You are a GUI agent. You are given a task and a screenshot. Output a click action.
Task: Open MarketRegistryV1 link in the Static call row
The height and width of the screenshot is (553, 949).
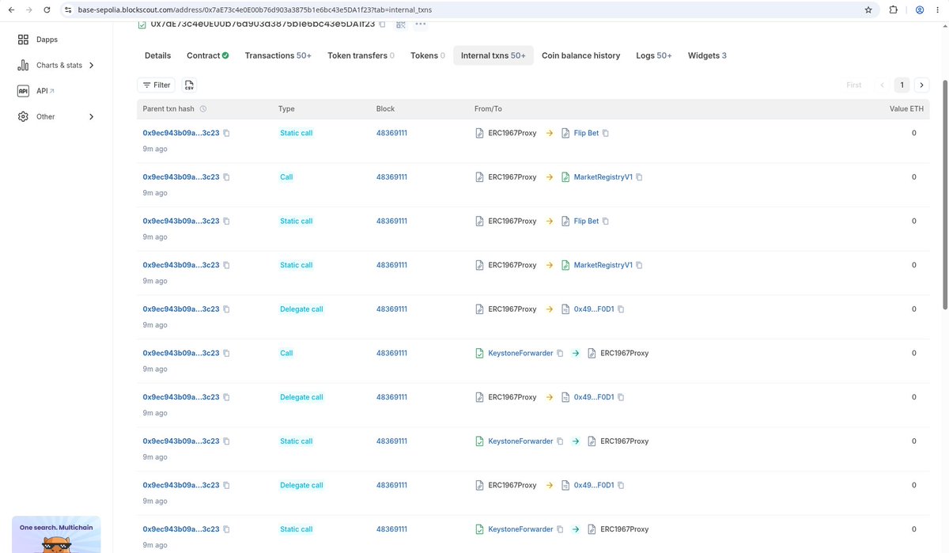(x=603, y=265)
